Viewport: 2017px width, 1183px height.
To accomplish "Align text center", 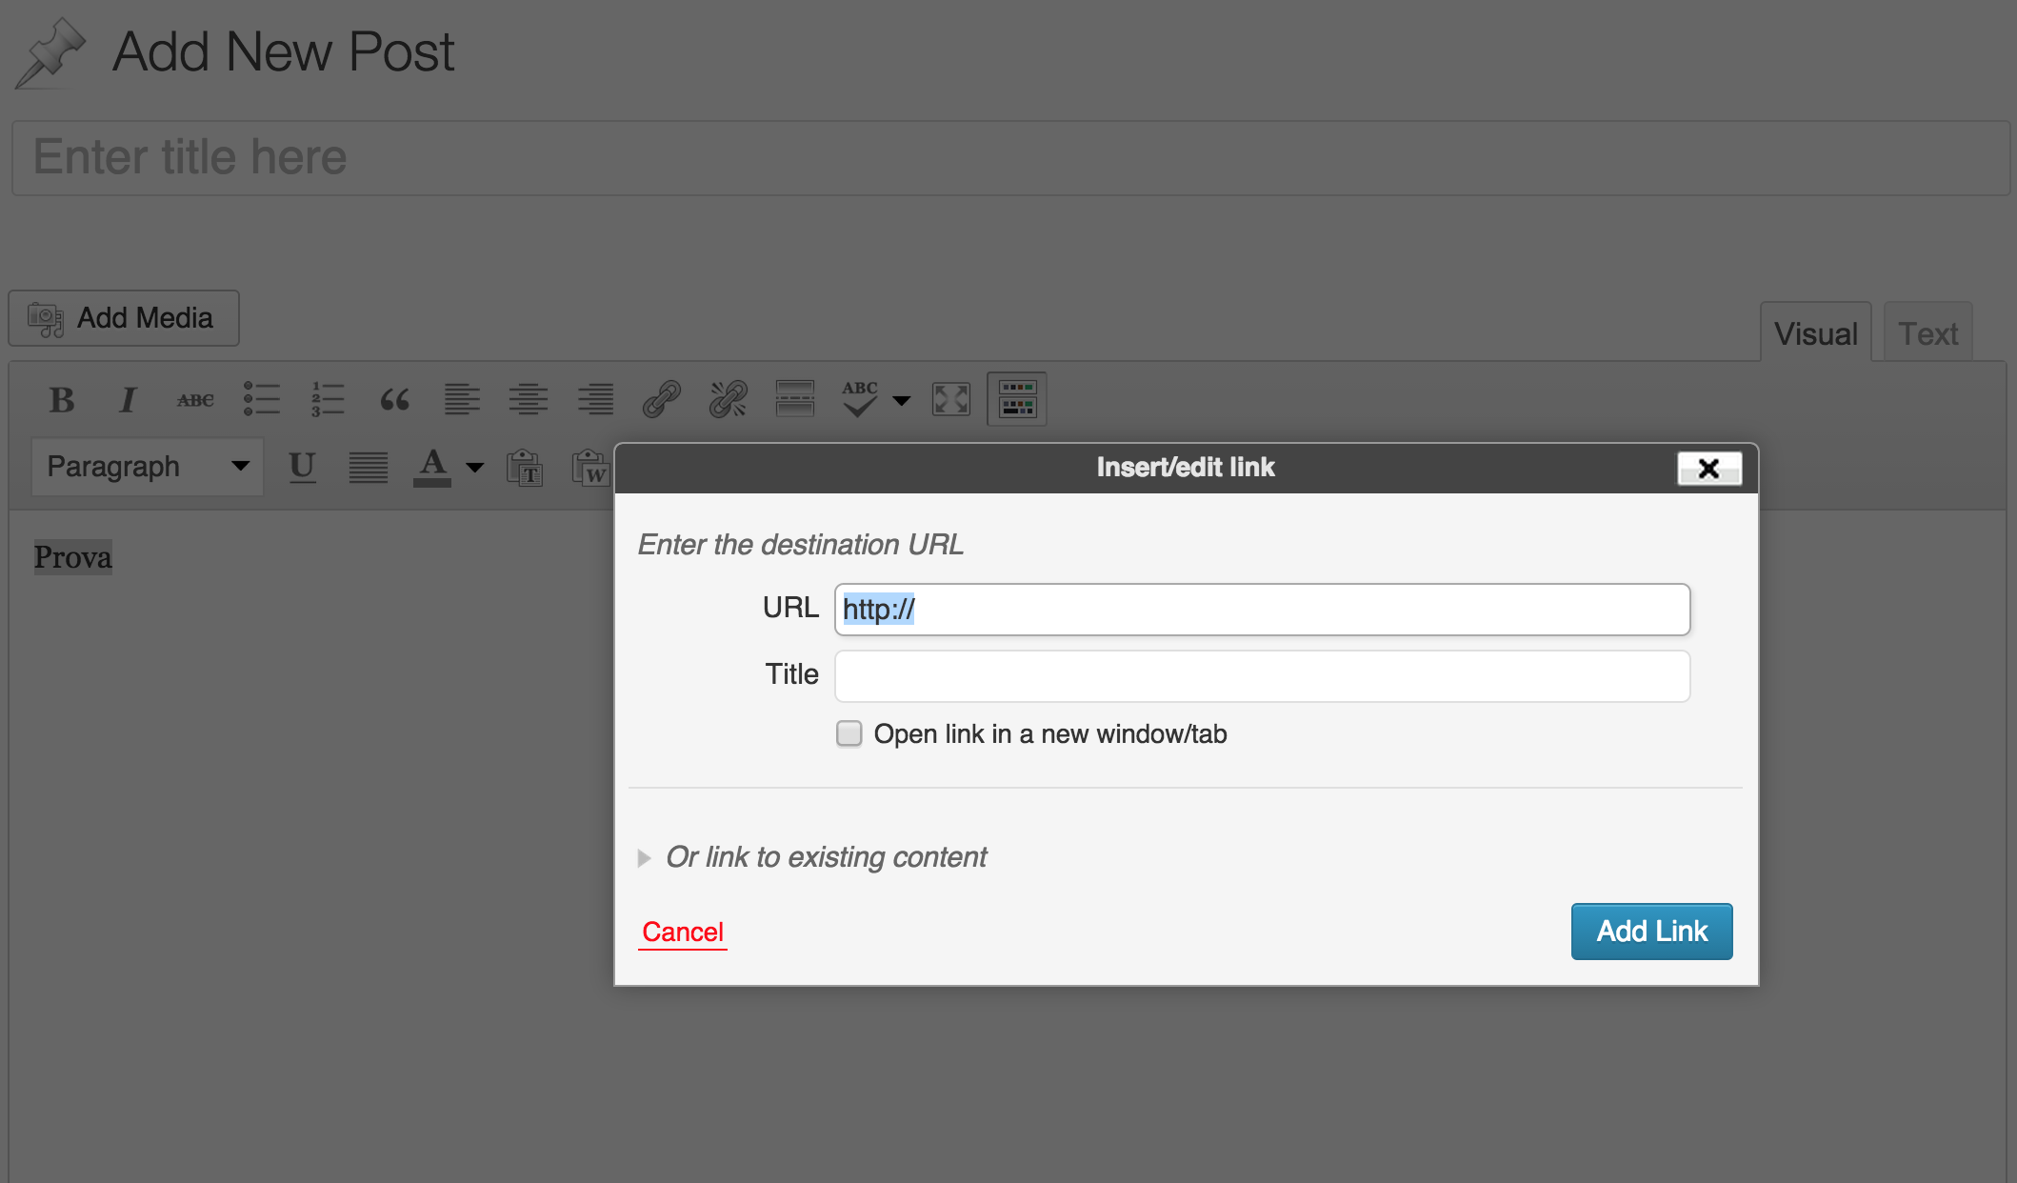I will point(528,399).
